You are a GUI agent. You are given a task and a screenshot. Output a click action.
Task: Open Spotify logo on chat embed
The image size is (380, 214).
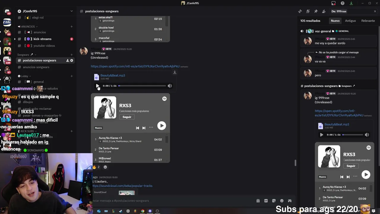164,99
